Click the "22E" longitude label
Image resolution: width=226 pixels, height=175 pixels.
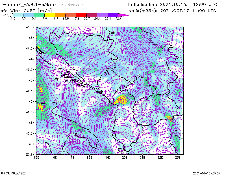click(160, 157)
